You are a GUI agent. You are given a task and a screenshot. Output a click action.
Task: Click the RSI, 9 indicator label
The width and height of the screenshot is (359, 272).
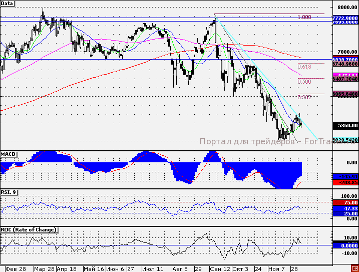tap(11, 192)
